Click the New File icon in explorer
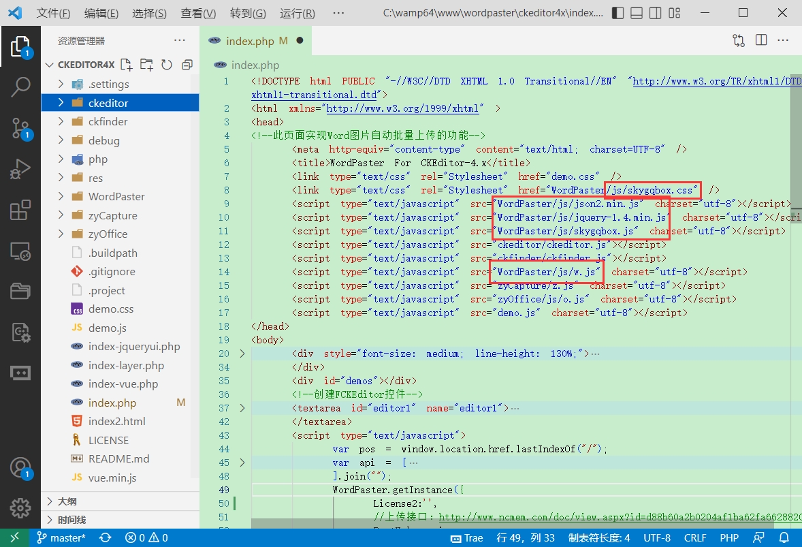Screen dimensions: 802x547 click(x=126, y=65)
